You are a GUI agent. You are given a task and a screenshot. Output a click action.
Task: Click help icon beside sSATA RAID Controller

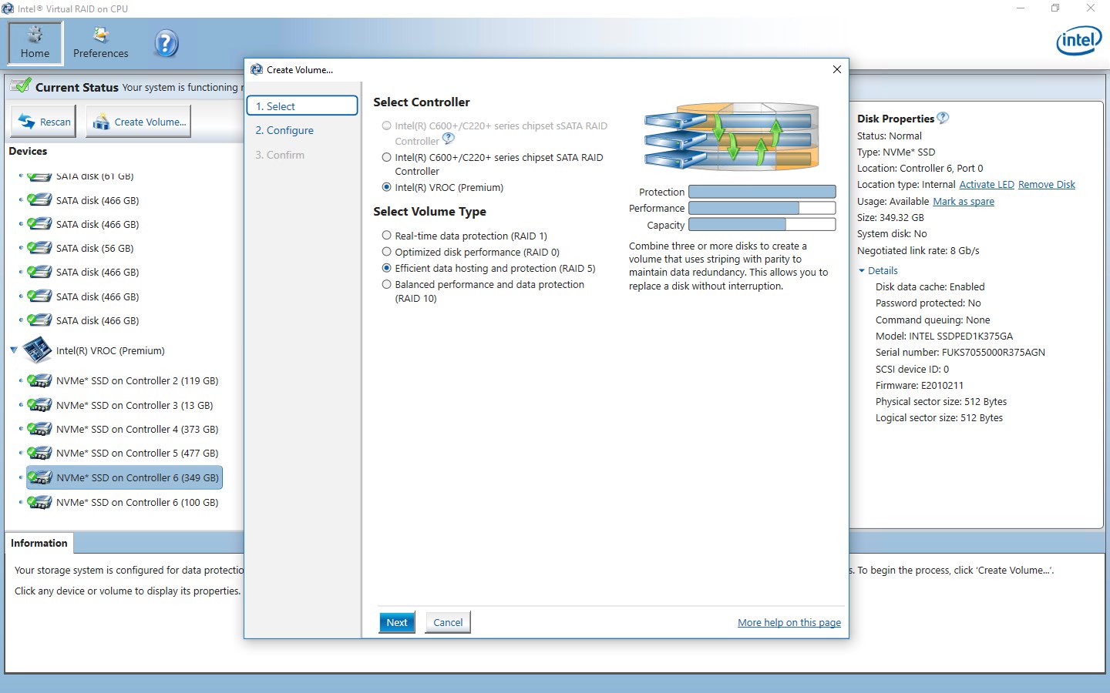(x=449, y=139)
